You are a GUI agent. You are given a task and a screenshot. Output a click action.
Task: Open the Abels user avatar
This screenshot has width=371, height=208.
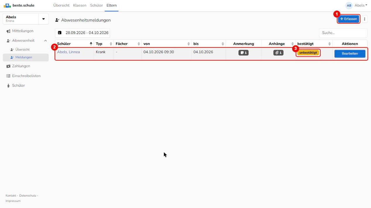pyautogui.click(x=349, y=5)
